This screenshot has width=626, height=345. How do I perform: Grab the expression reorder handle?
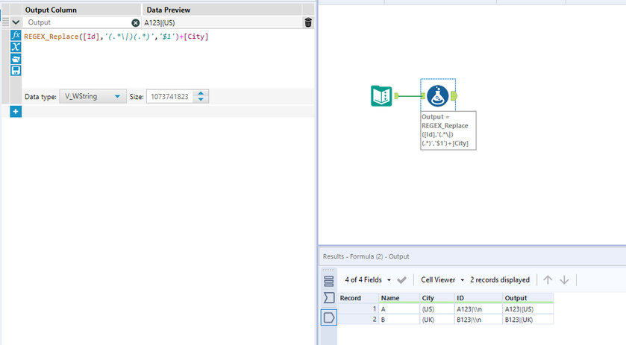coord(5,22)
